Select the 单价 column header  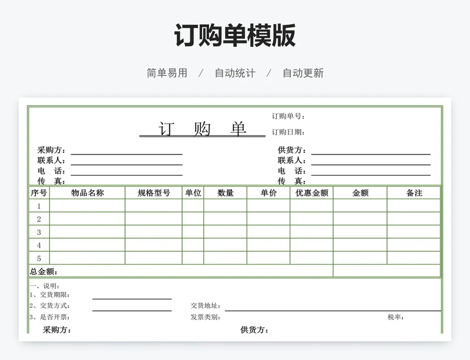pyautogui.click(x=268, y=193)
